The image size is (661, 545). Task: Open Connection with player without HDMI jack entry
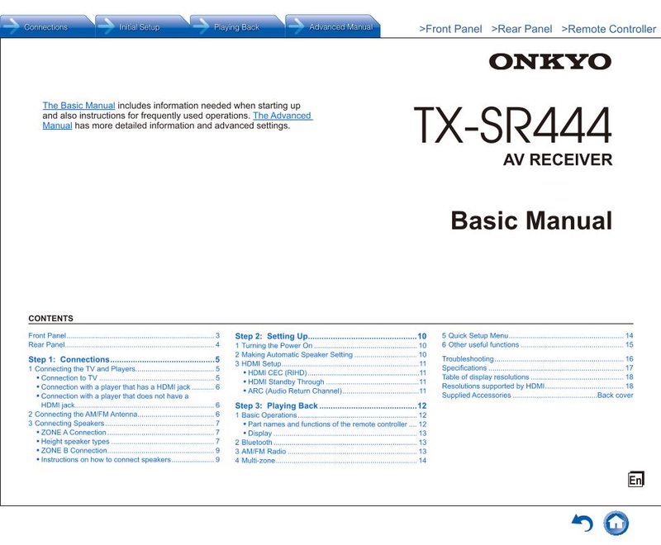pyautogui.click(x=128, y=400)
